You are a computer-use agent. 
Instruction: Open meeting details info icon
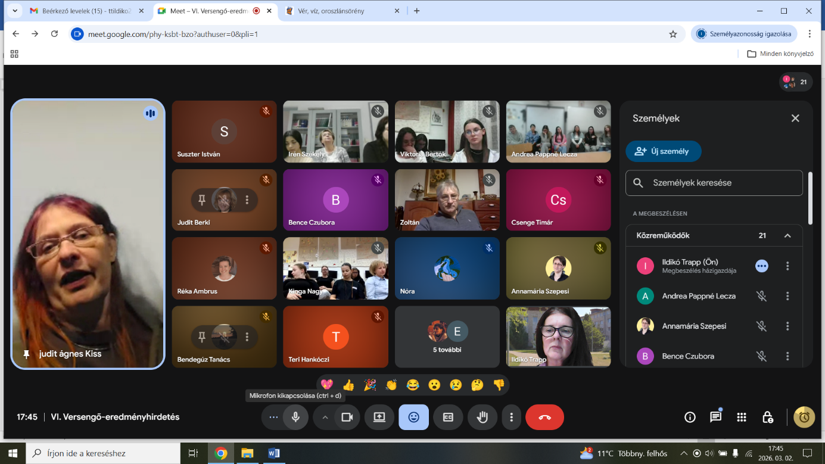[x=690, y=418]
